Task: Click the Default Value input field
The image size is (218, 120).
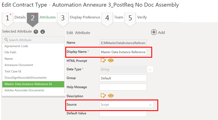Action: coord(123,113)
